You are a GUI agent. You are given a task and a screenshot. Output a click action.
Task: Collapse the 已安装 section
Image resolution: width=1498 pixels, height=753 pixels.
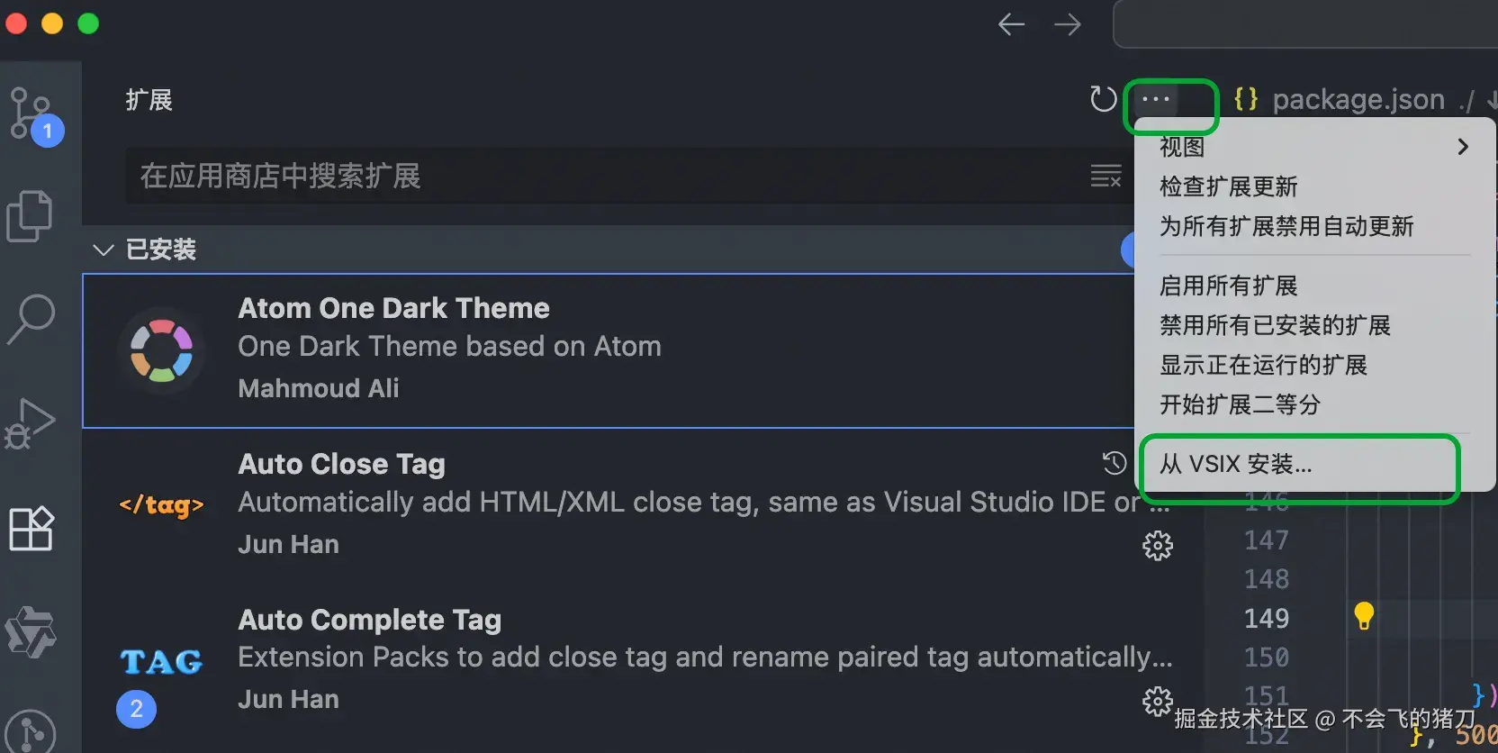(x=104, y=249)
